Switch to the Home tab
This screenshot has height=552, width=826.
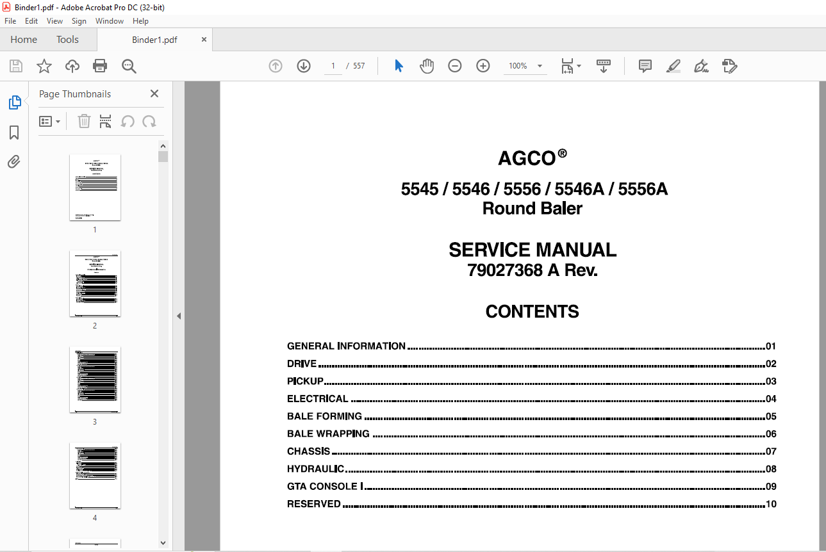pyautogui.click(x=24, y=40)
